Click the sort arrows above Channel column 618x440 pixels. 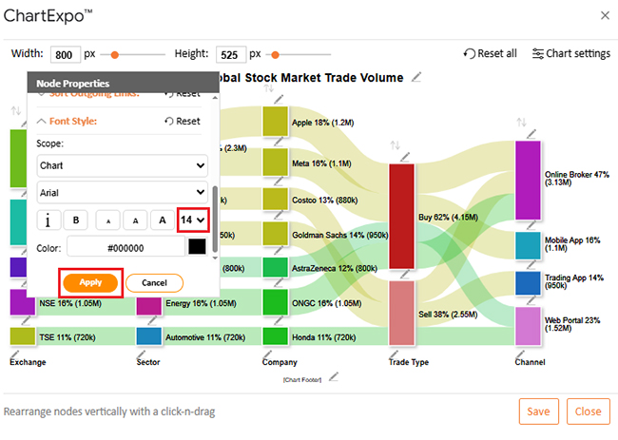pyautogui.click(x=521, y=123)
